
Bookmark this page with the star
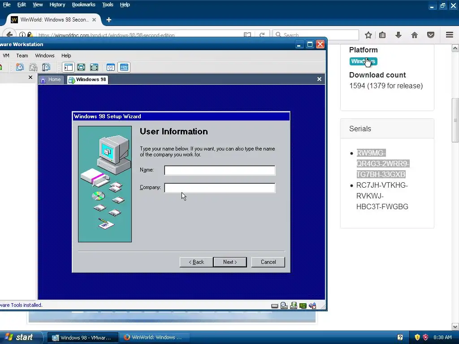368,35
